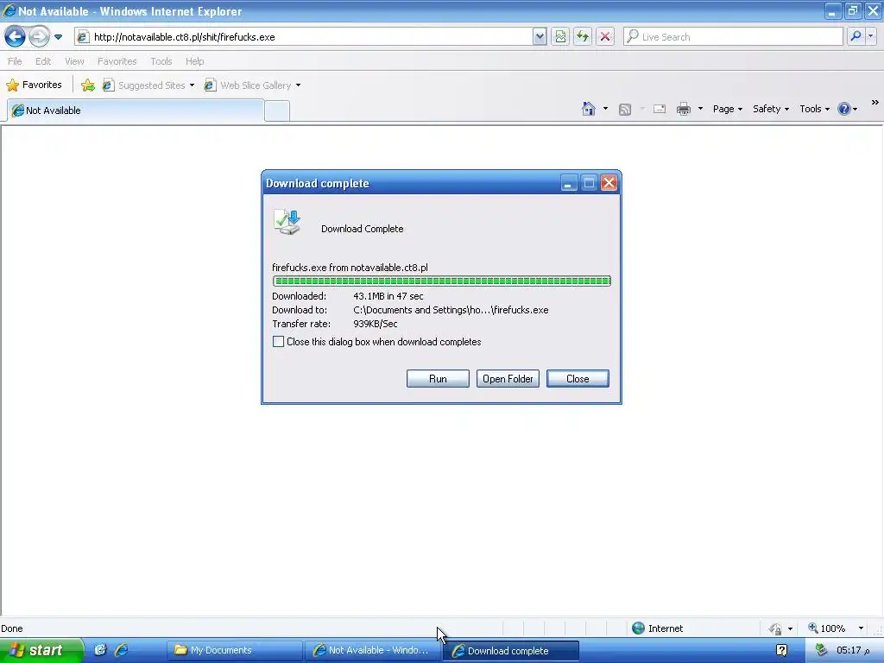Click the Favorites star button

pos(34,85)
